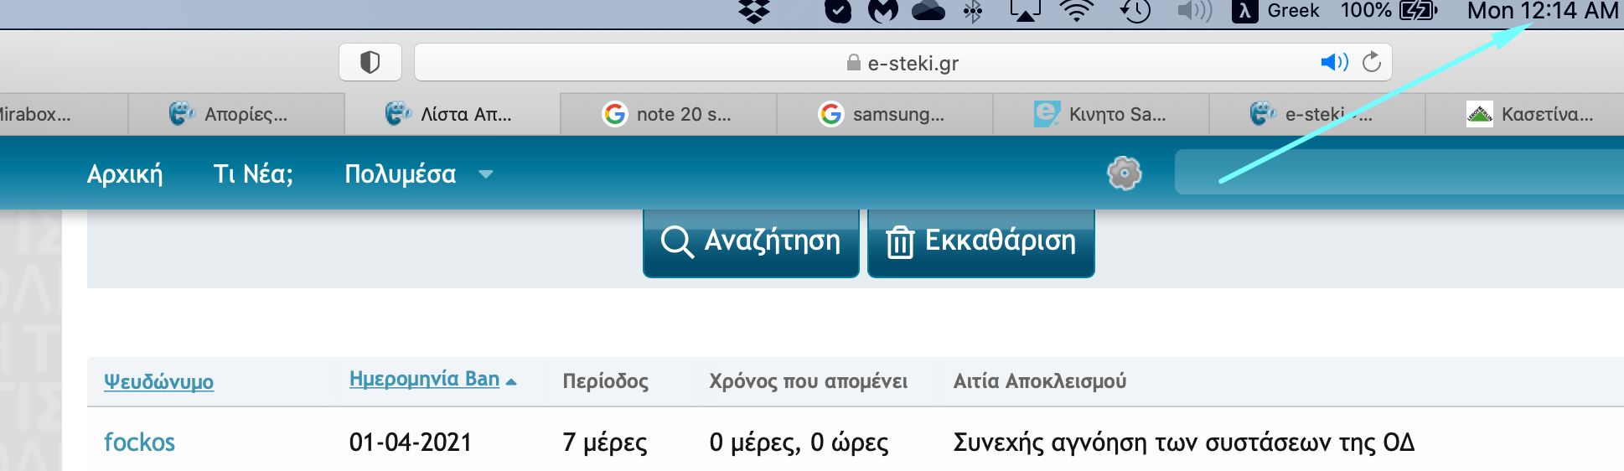Open the AirPlay display menu
1624x471 pixels.
pyautogui.click(x=1025, y=11)
